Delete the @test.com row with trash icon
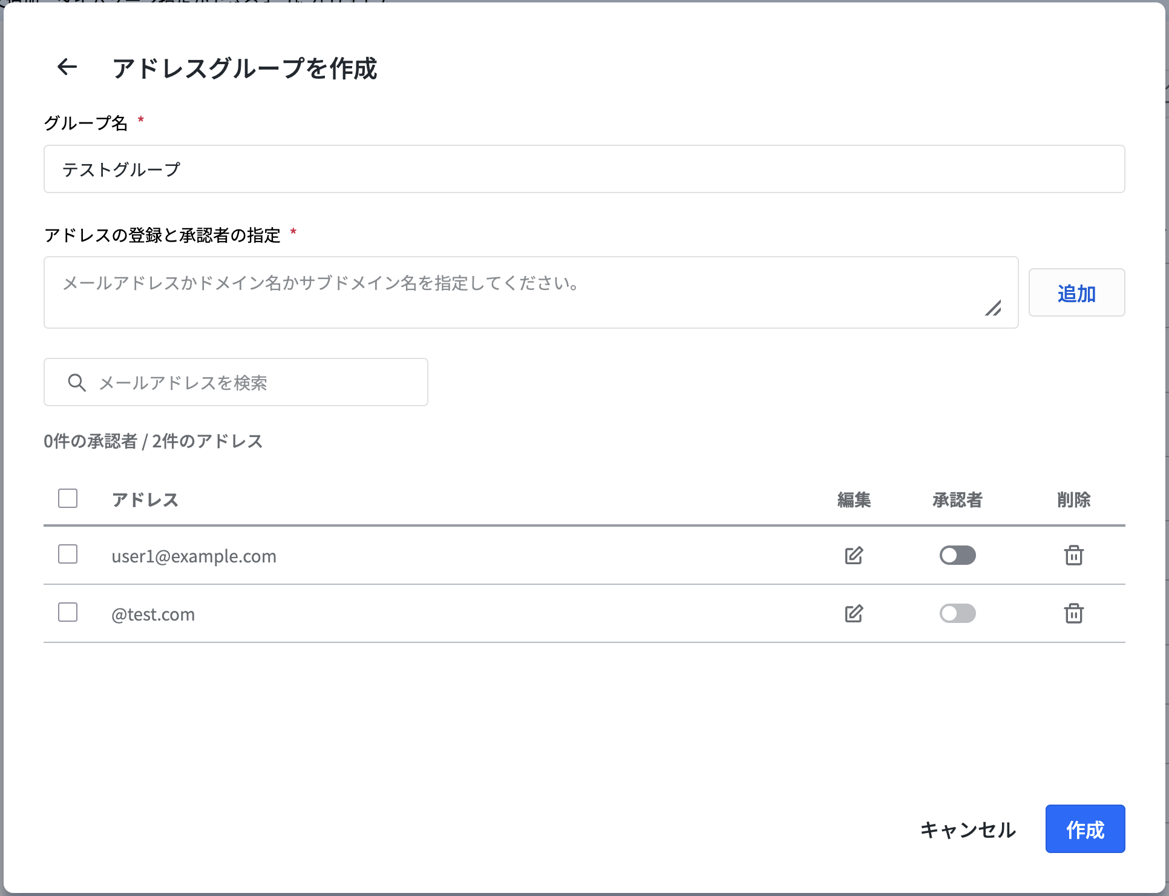Viewport: 1169px width, 896px height. [1074, 613]
